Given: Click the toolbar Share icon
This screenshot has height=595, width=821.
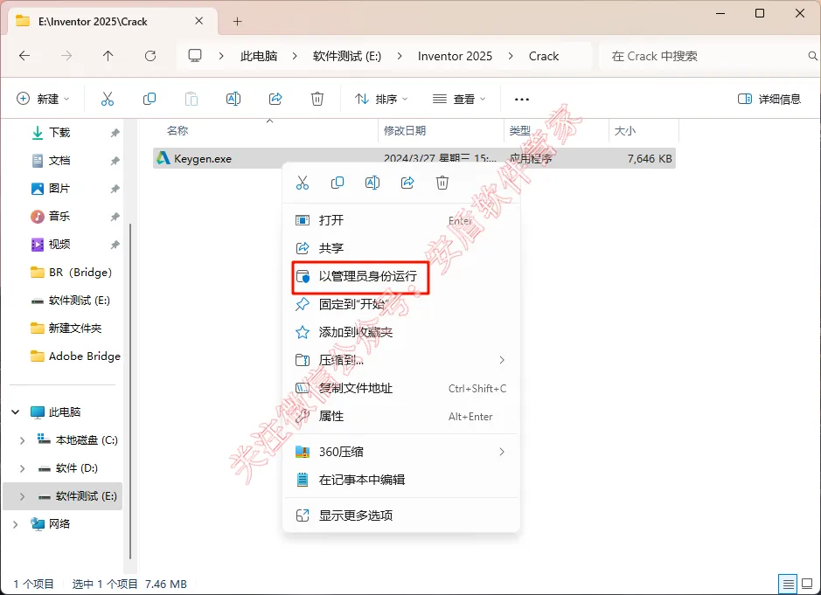Looking at the screenshot, I should click(275, 99).
